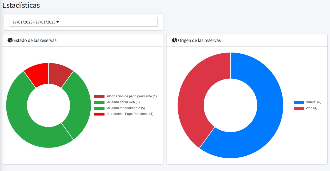Toggle the Información de pago pendiente legend label
This screenshot has height=171, width=330.
click(x=131, y=96)
